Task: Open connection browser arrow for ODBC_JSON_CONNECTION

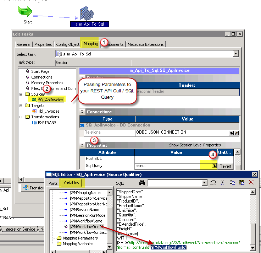Action: pyautogui.click(x=231, y=133)
